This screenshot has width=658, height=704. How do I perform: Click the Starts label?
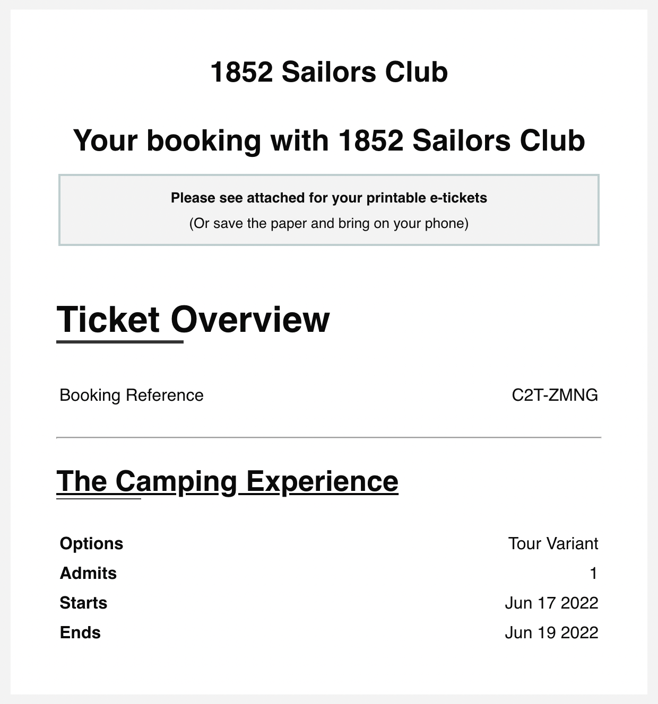click(83, 603)
